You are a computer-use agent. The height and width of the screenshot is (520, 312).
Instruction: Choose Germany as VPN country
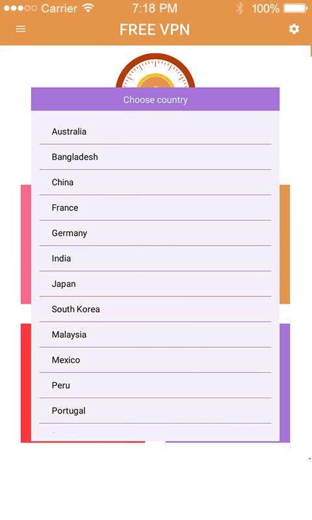coord(155,233)
